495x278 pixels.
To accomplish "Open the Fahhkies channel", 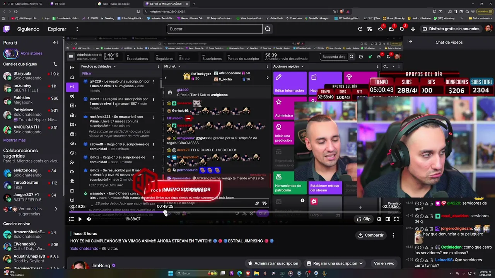I will point(31,100).
